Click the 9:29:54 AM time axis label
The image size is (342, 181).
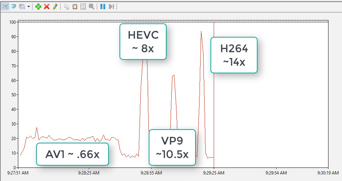point(276,173)
